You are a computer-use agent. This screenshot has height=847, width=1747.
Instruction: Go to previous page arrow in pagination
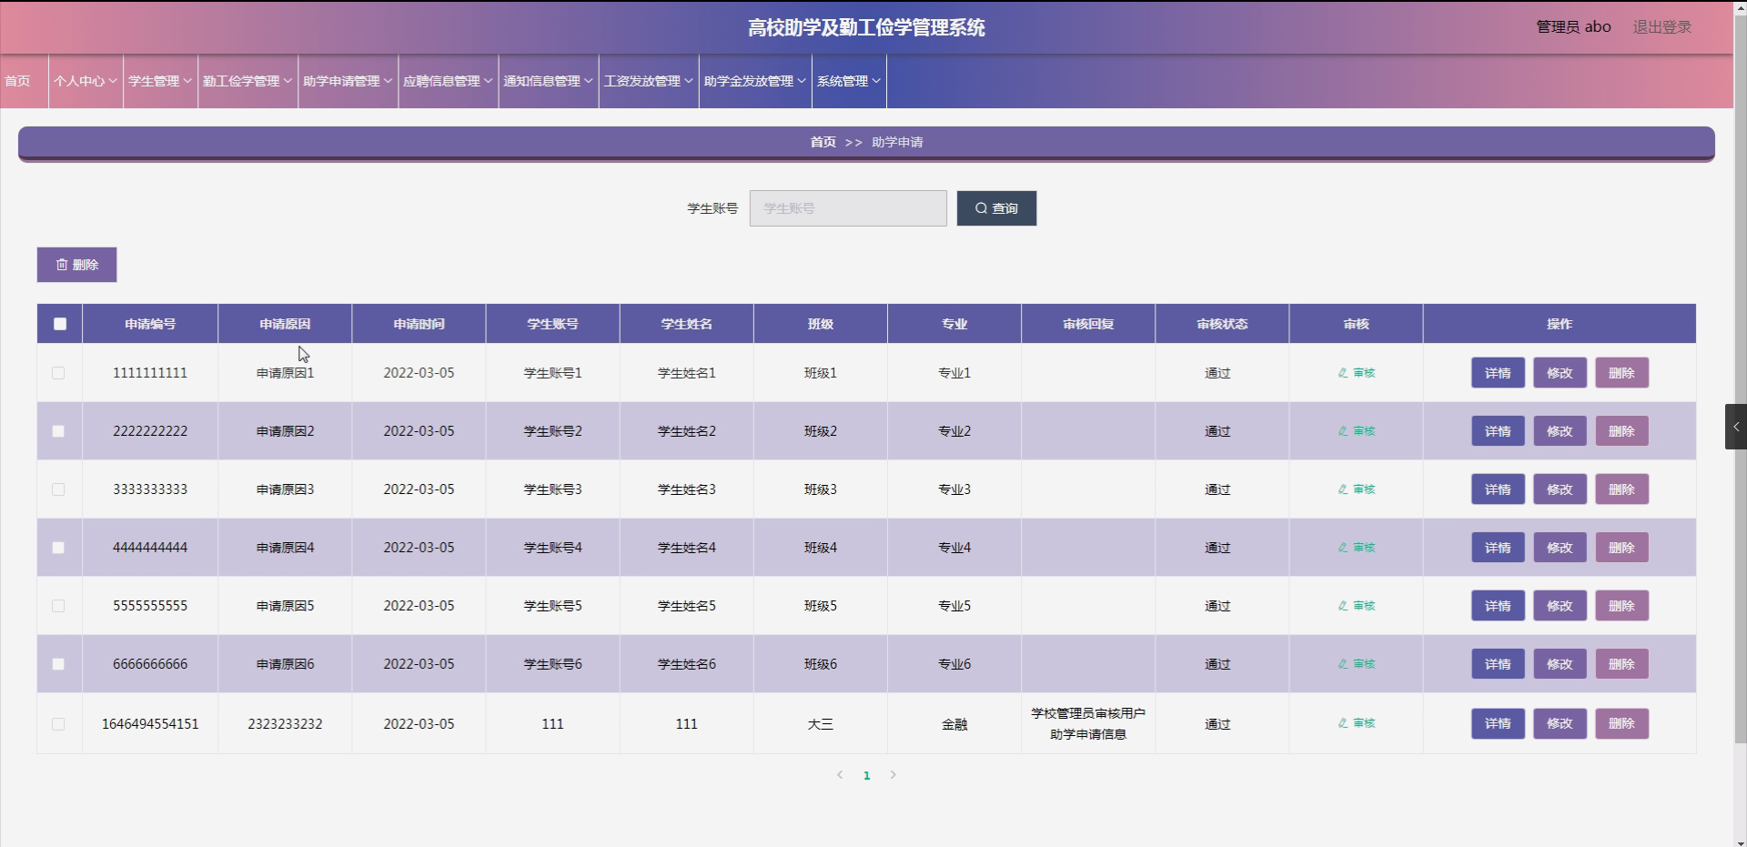click(840, 775)
